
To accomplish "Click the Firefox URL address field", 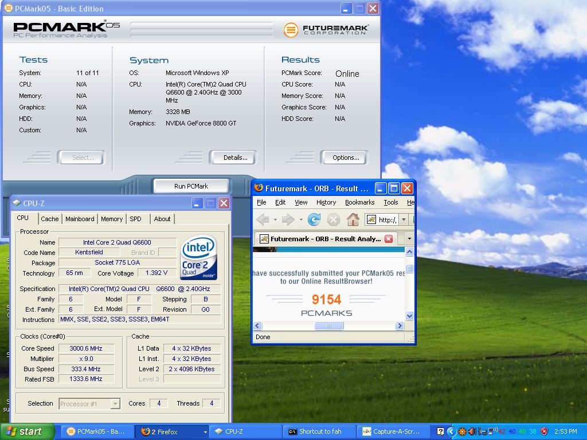I will point(388,219).
